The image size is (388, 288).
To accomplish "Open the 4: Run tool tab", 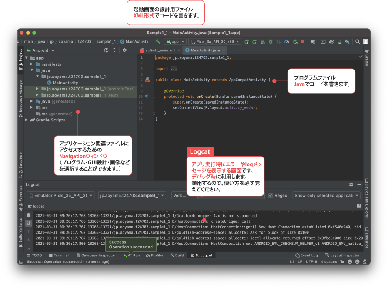I will (132, 255).
